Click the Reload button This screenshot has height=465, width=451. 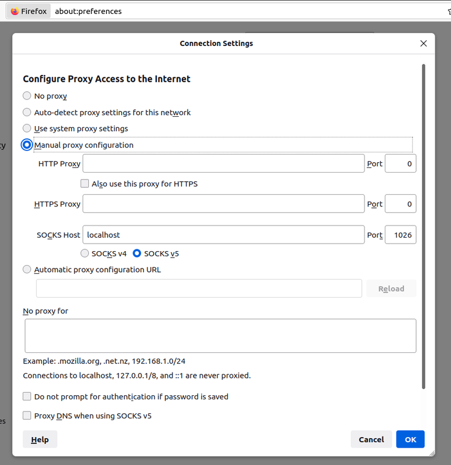(391, 288)
